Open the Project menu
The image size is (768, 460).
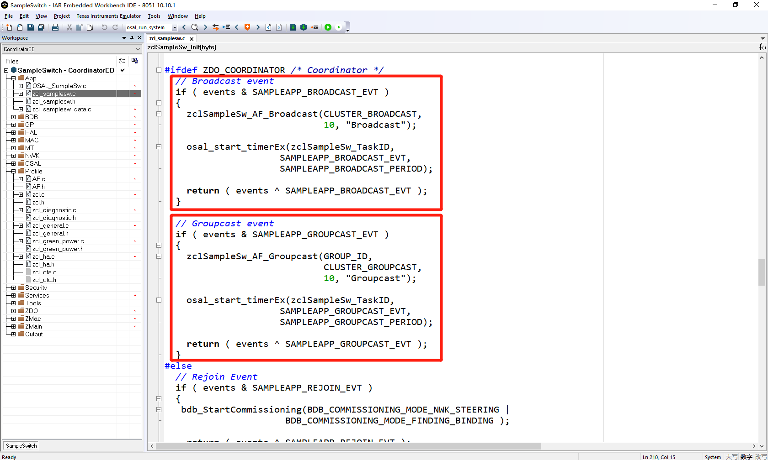[x=62, y=16]
